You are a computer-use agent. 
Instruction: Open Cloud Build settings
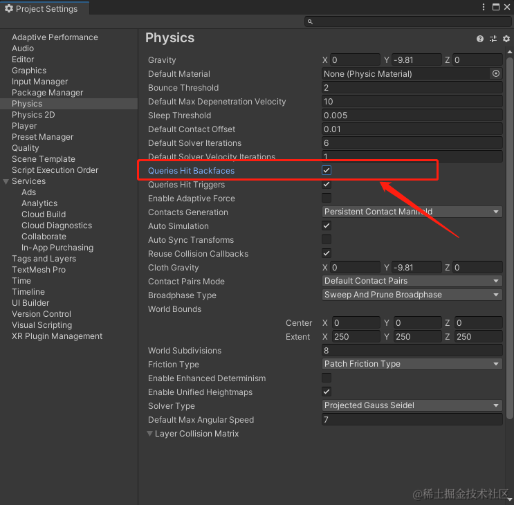point(44,214)
